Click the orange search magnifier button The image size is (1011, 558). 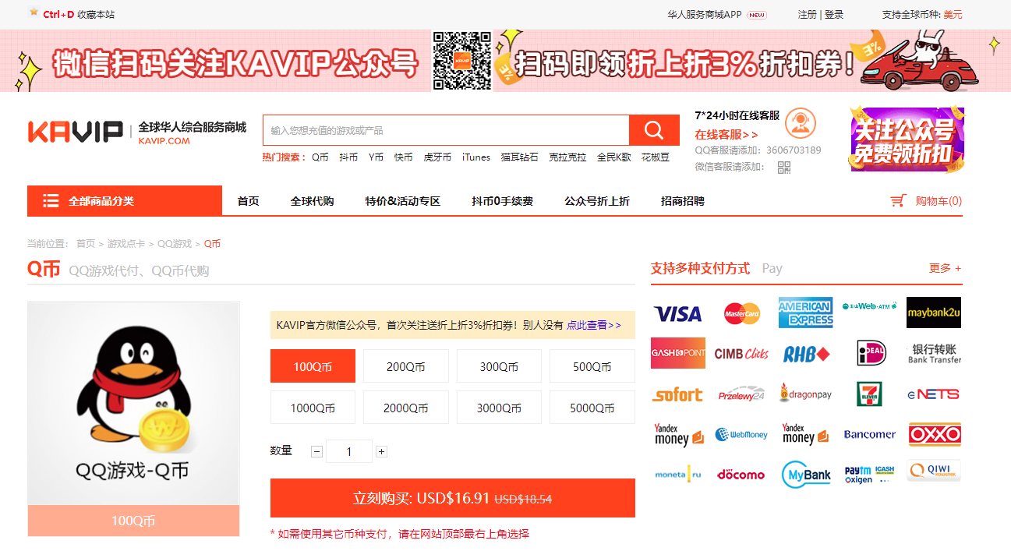pyautogui.click(x=654, y=130)
